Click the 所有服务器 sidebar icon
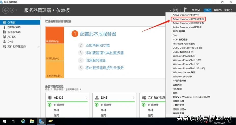 tap(5, 32)
